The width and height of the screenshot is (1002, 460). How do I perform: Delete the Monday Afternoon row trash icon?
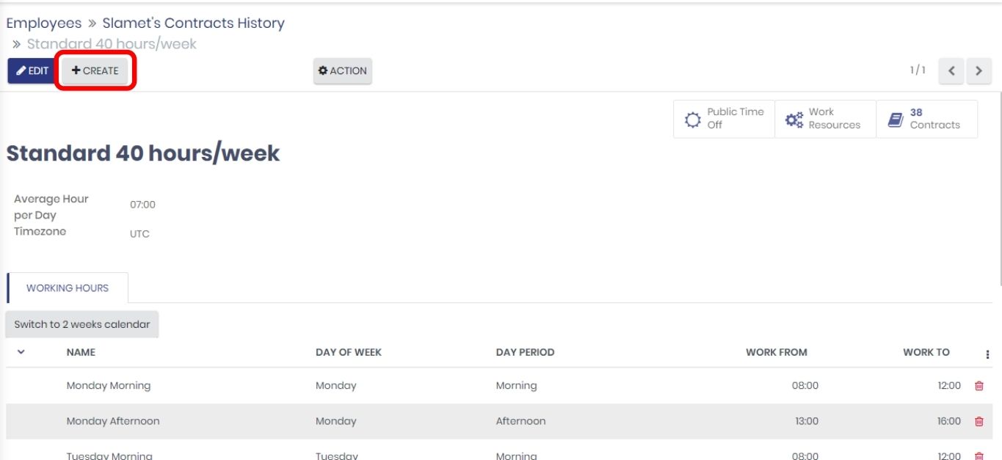point(979,421)
